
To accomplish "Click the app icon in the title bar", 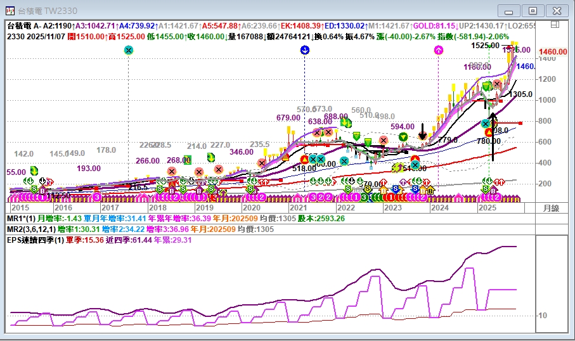I will click(x=11, y=11).
